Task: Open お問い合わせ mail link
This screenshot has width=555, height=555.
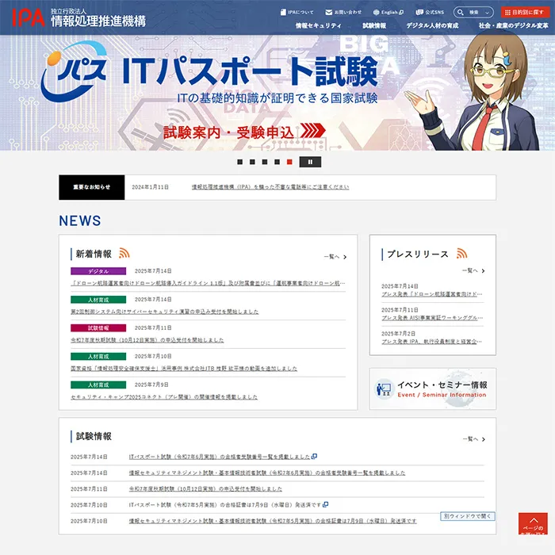Action: [x=343, y=13]
